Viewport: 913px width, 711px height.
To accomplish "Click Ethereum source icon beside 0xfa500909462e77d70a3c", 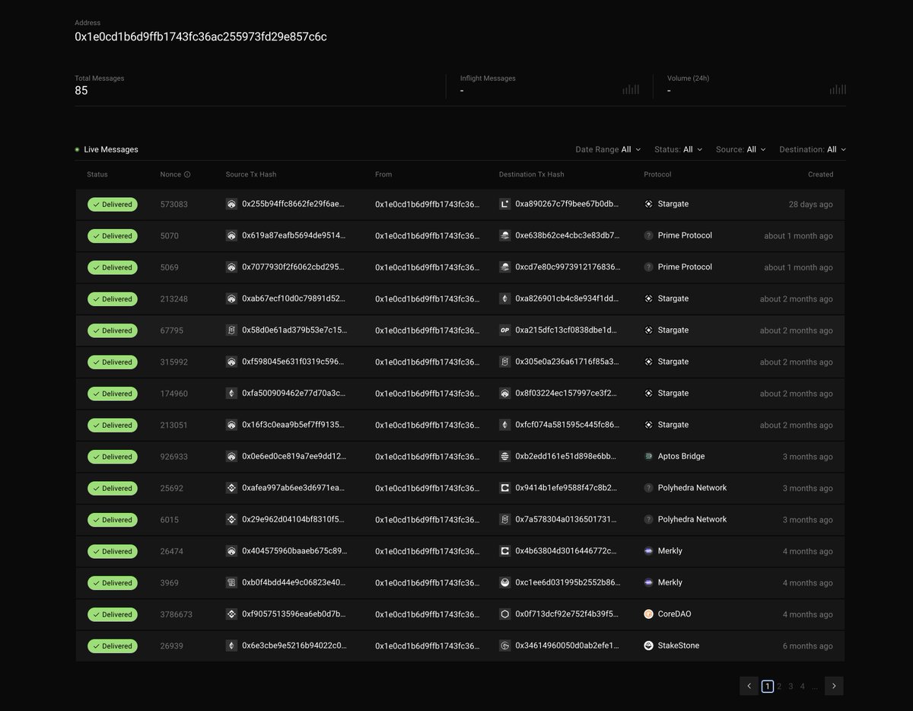I will 231,394.
